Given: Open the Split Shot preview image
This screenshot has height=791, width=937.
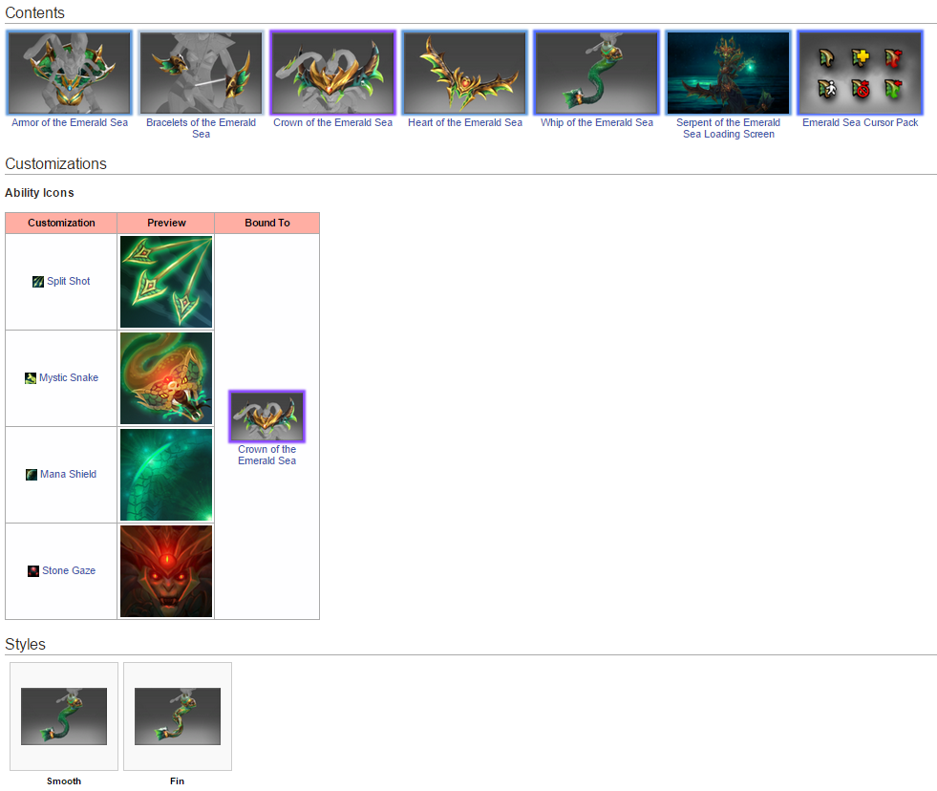Looking at the screenshot, I should (x=166, y=282).
